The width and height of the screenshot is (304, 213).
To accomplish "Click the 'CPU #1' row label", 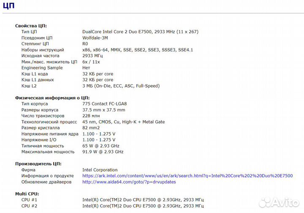I will [29, 200].
